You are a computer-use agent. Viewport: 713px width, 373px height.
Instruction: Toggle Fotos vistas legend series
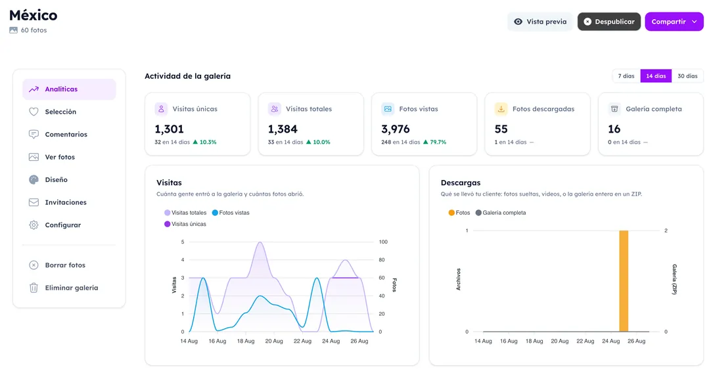[x=231, y=213]
